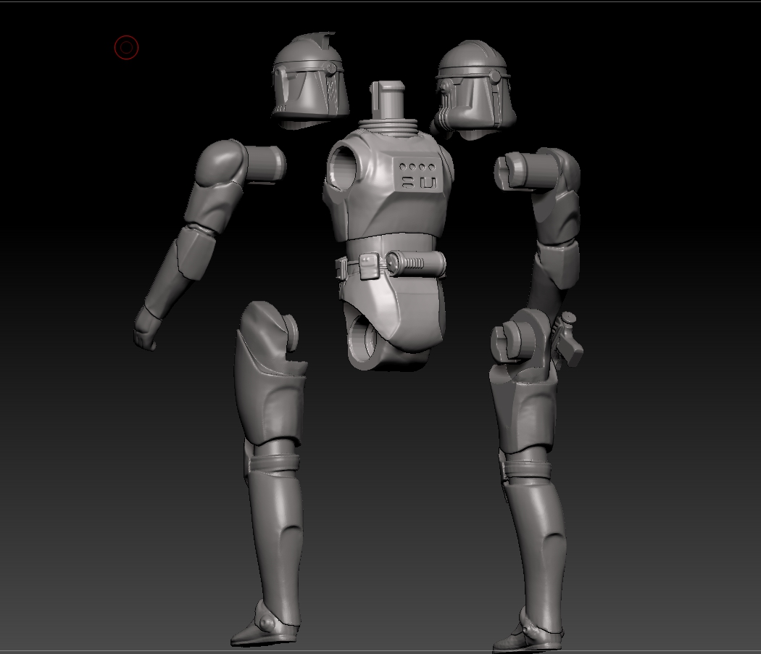Click the square pouch on the belt
Viewport: 761px width, 654px height.
click(x=369, y=265)
